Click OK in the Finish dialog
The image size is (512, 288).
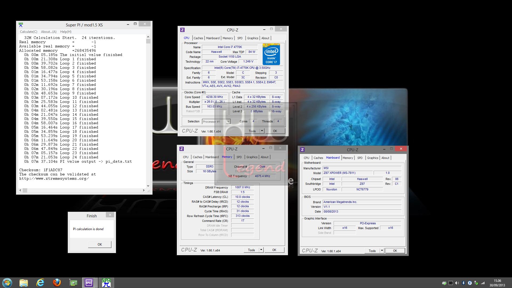(100, 244)
